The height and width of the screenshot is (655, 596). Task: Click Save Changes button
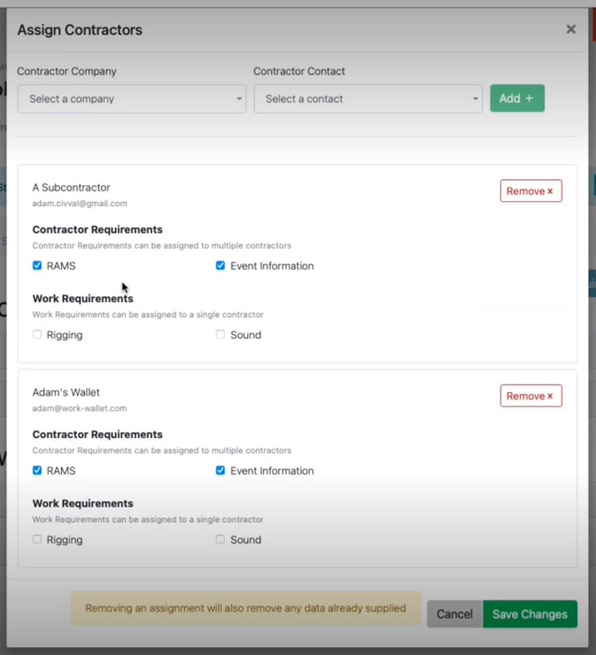point(530,614)
